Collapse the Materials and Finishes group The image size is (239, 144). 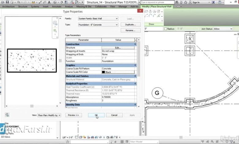(x=135, y=76)
